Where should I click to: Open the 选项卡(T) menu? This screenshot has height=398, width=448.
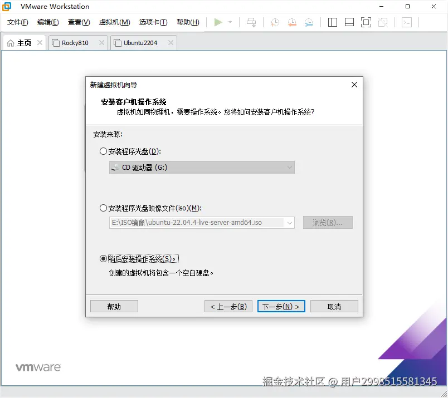[x=153, y=22]
